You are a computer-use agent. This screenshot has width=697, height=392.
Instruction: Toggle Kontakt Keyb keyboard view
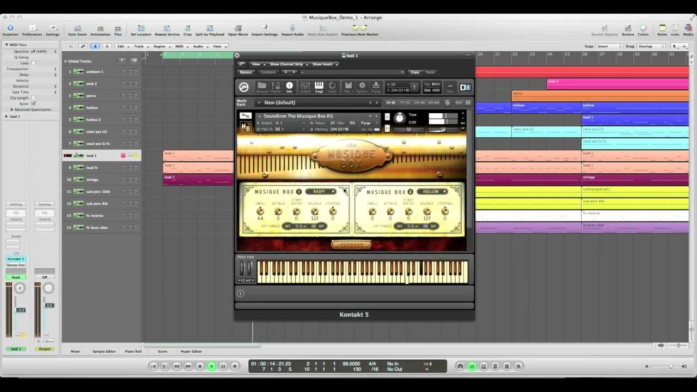(319, 88)
